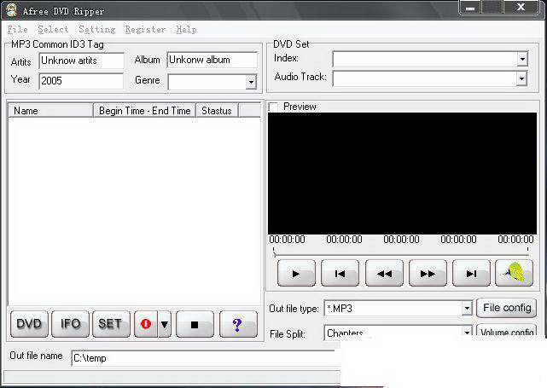The image size is (547, 388).
Task: Fast forward the preview playback
Action: 428,274
